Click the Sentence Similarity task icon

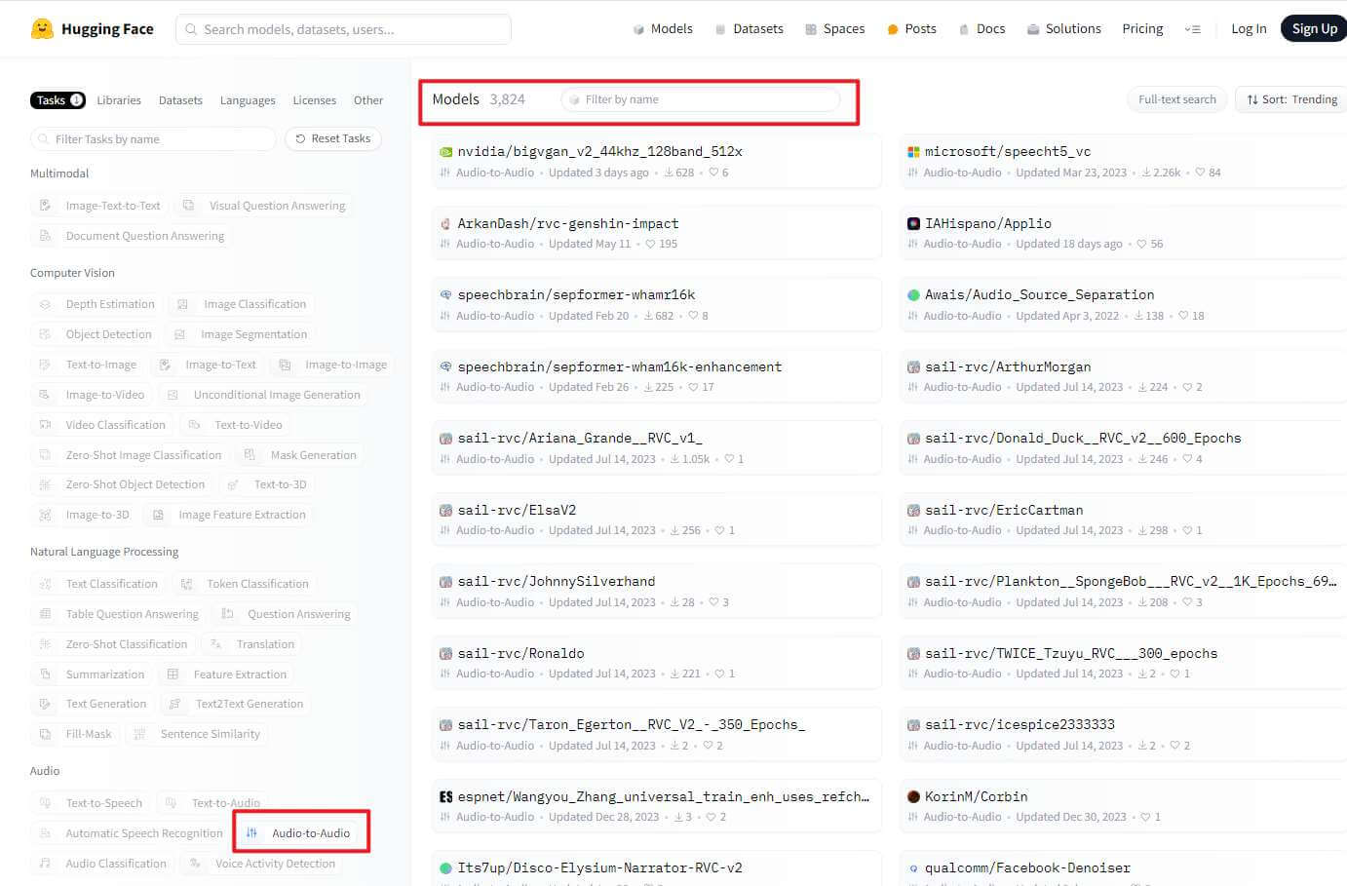139,734
